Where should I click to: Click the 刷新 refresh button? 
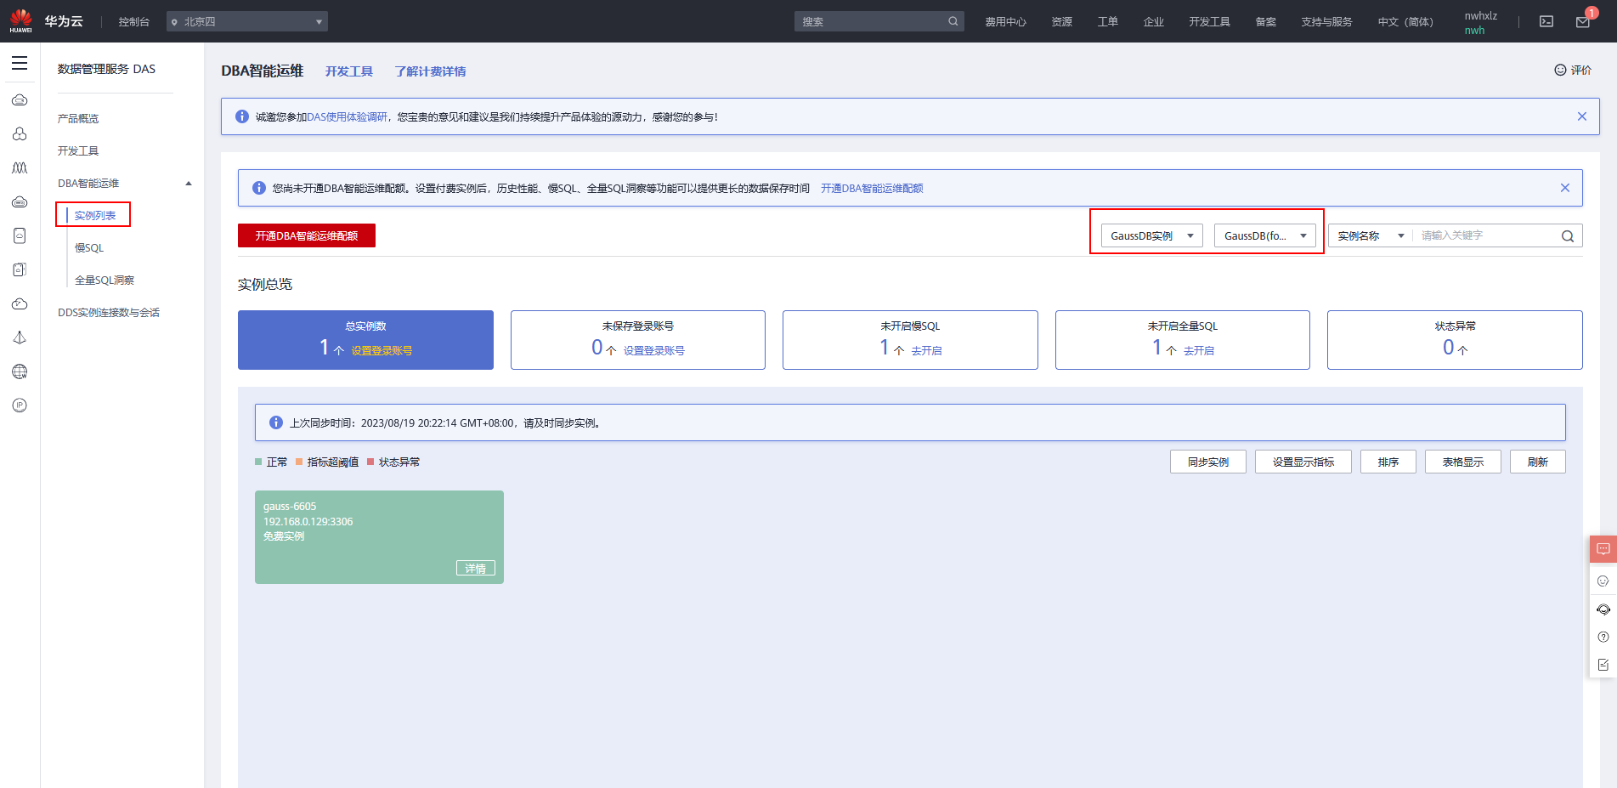(x=1538, y=462)
